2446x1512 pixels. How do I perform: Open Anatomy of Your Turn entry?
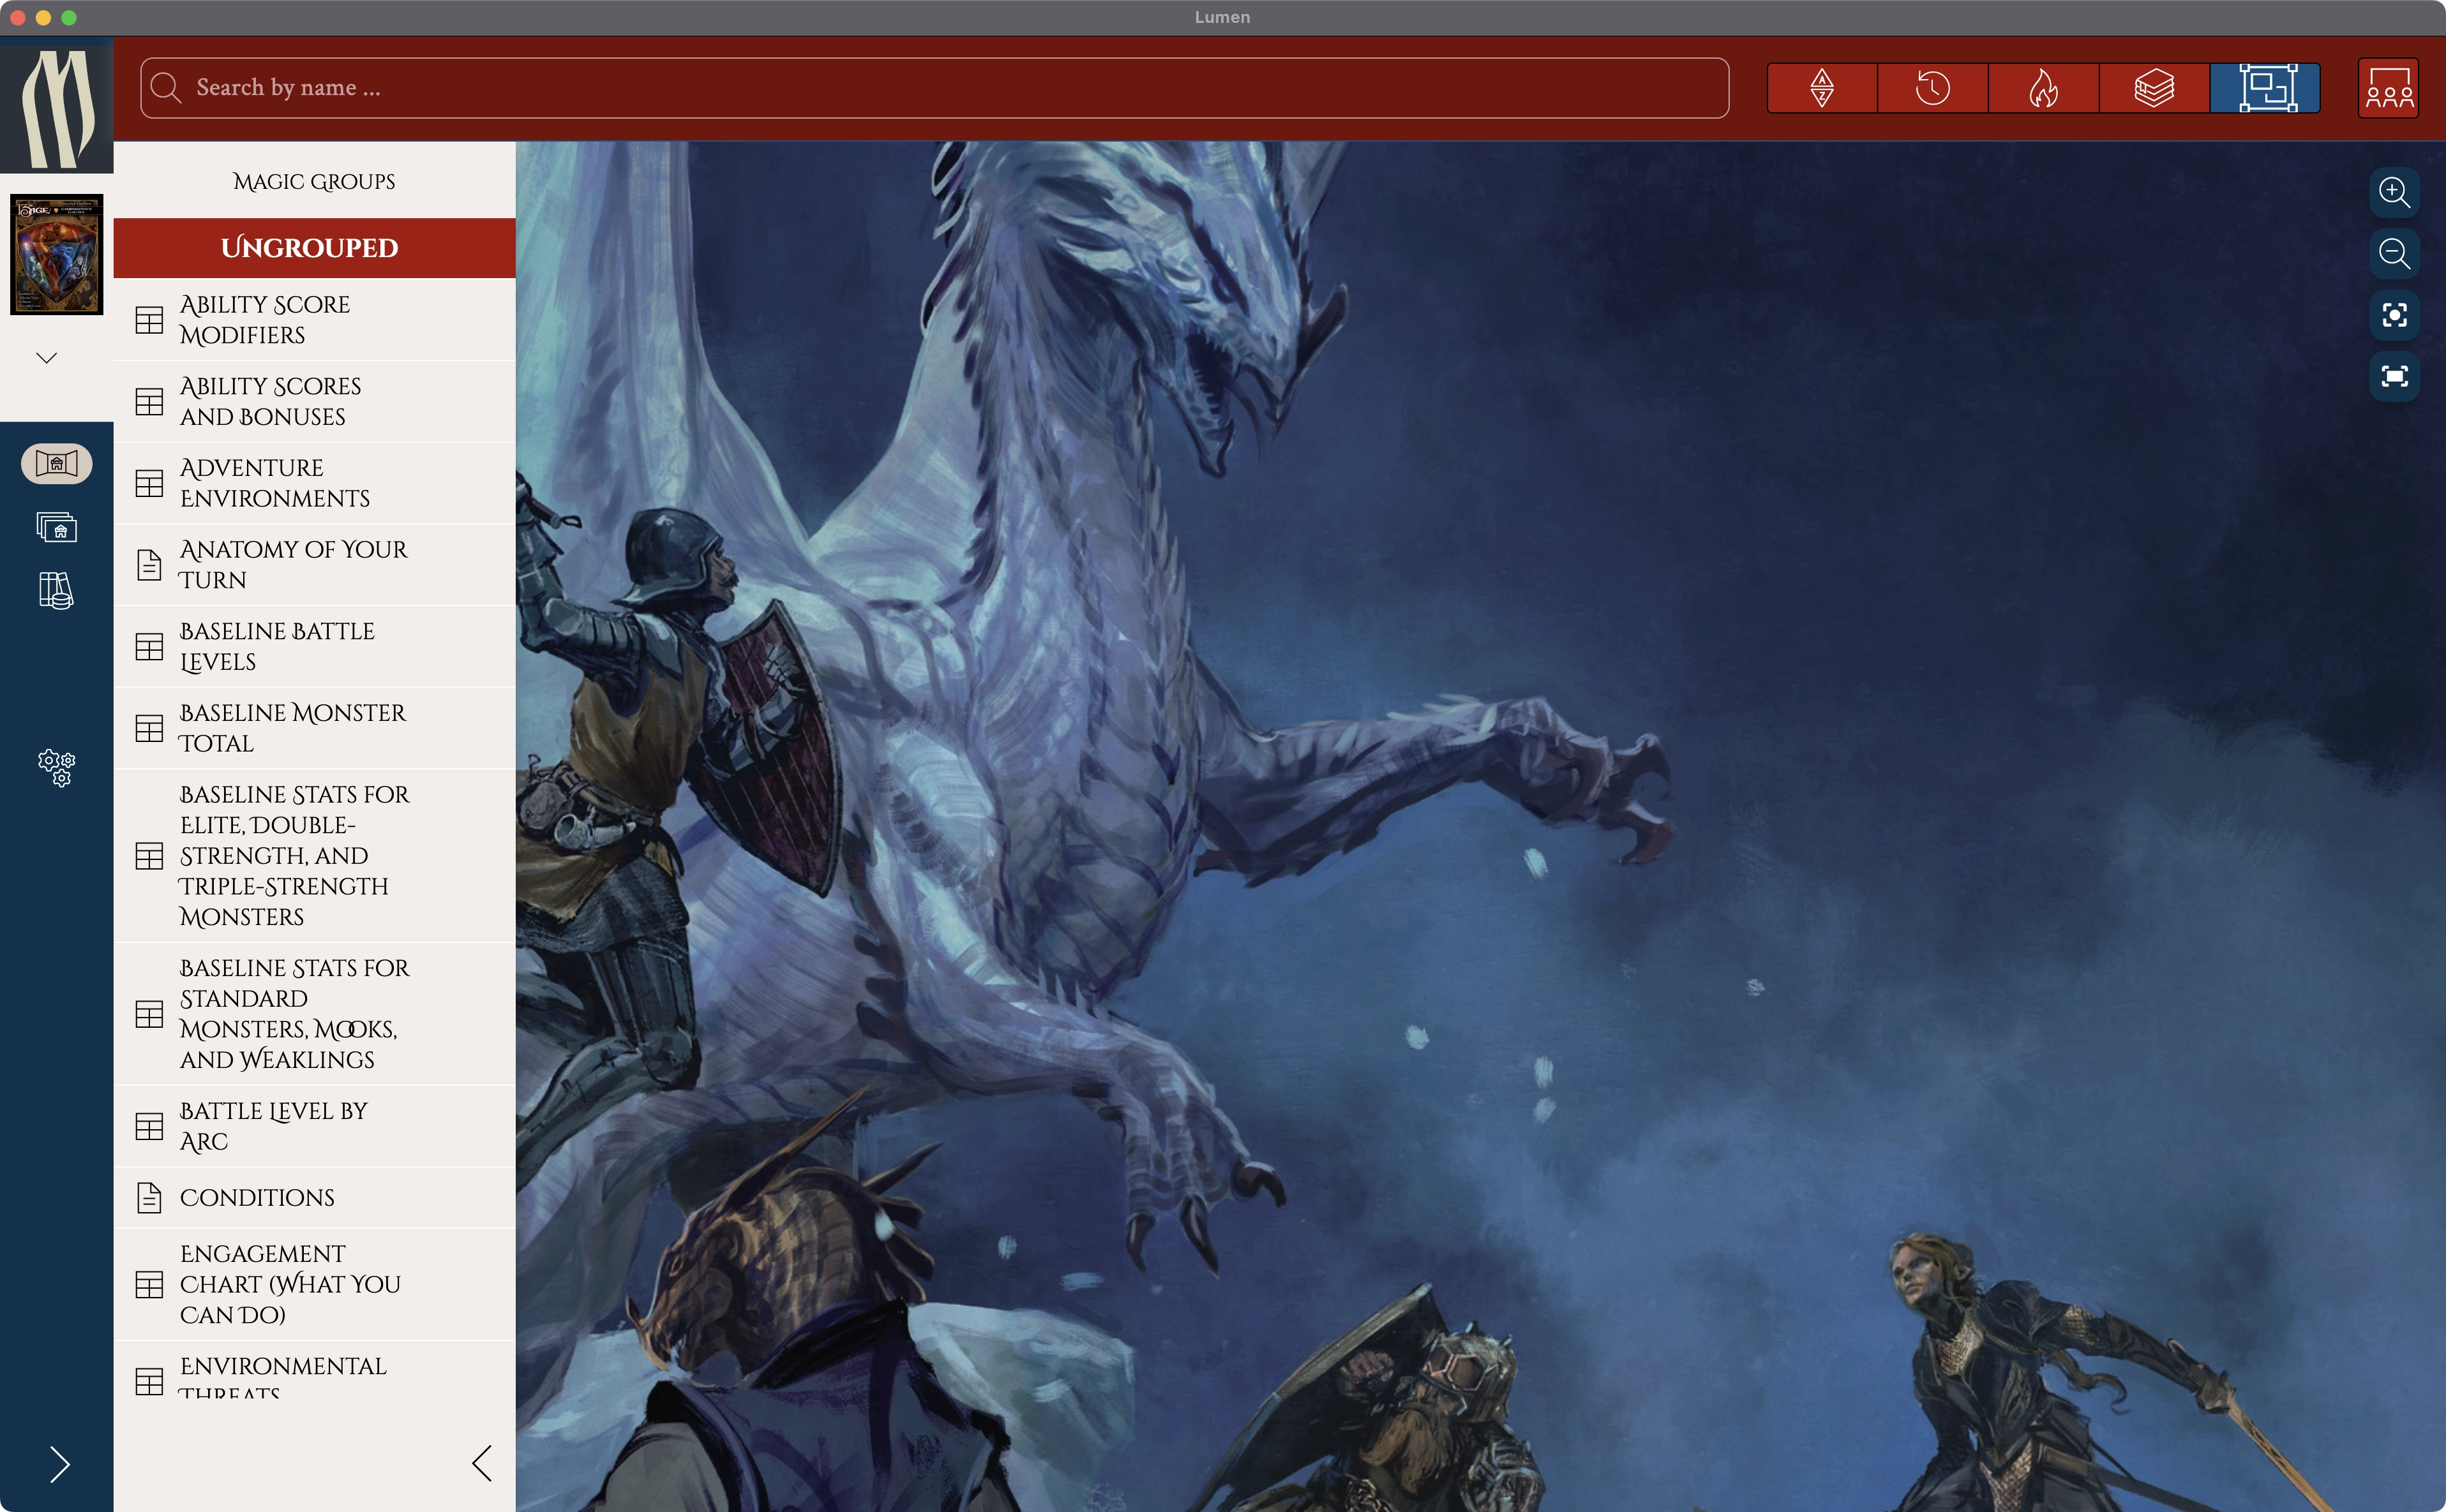click(293, 564)
